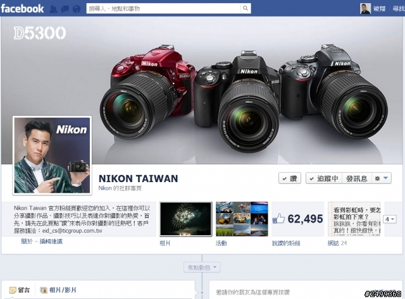This screenshot has height=299, width=405.
Task: Expand the 4 more apps dropdown
Action: tap(390, 219)
